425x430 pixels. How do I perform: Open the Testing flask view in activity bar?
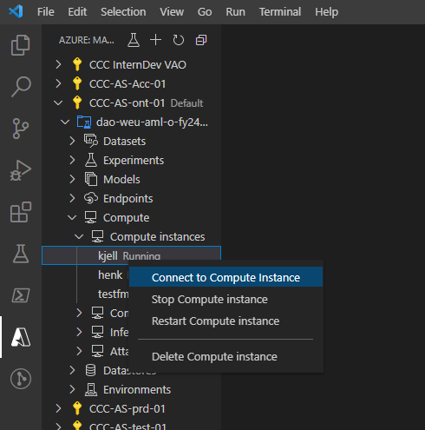pyautogui.click(x=21, y=254)
